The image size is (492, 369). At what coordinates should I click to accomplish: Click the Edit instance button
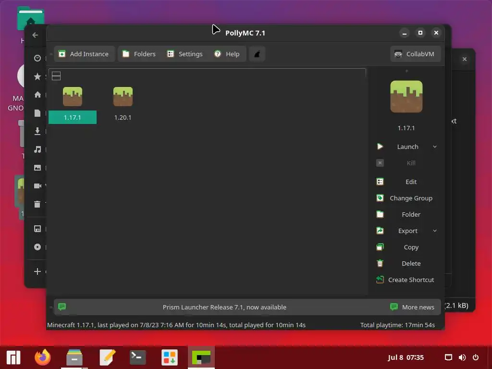tap(406, 182)
